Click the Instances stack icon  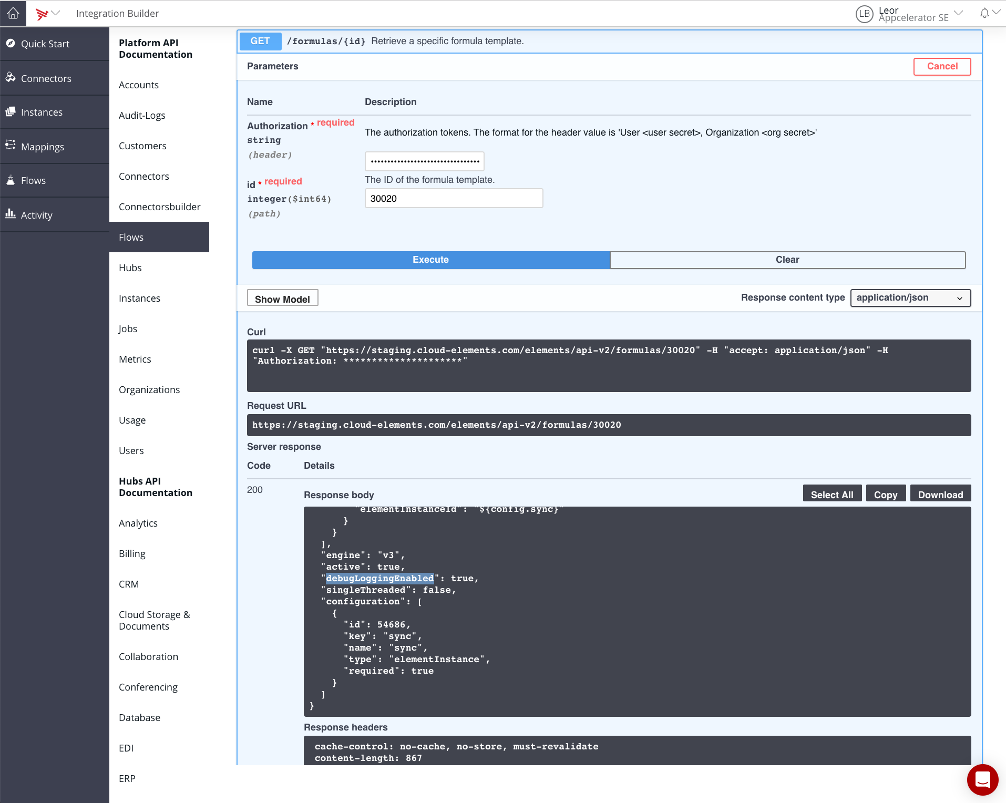[x=11, y=112]
